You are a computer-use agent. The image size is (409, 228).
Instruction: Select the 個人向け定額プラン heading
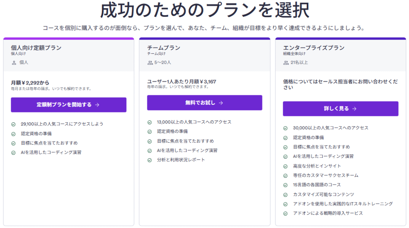tap(36, 48)
